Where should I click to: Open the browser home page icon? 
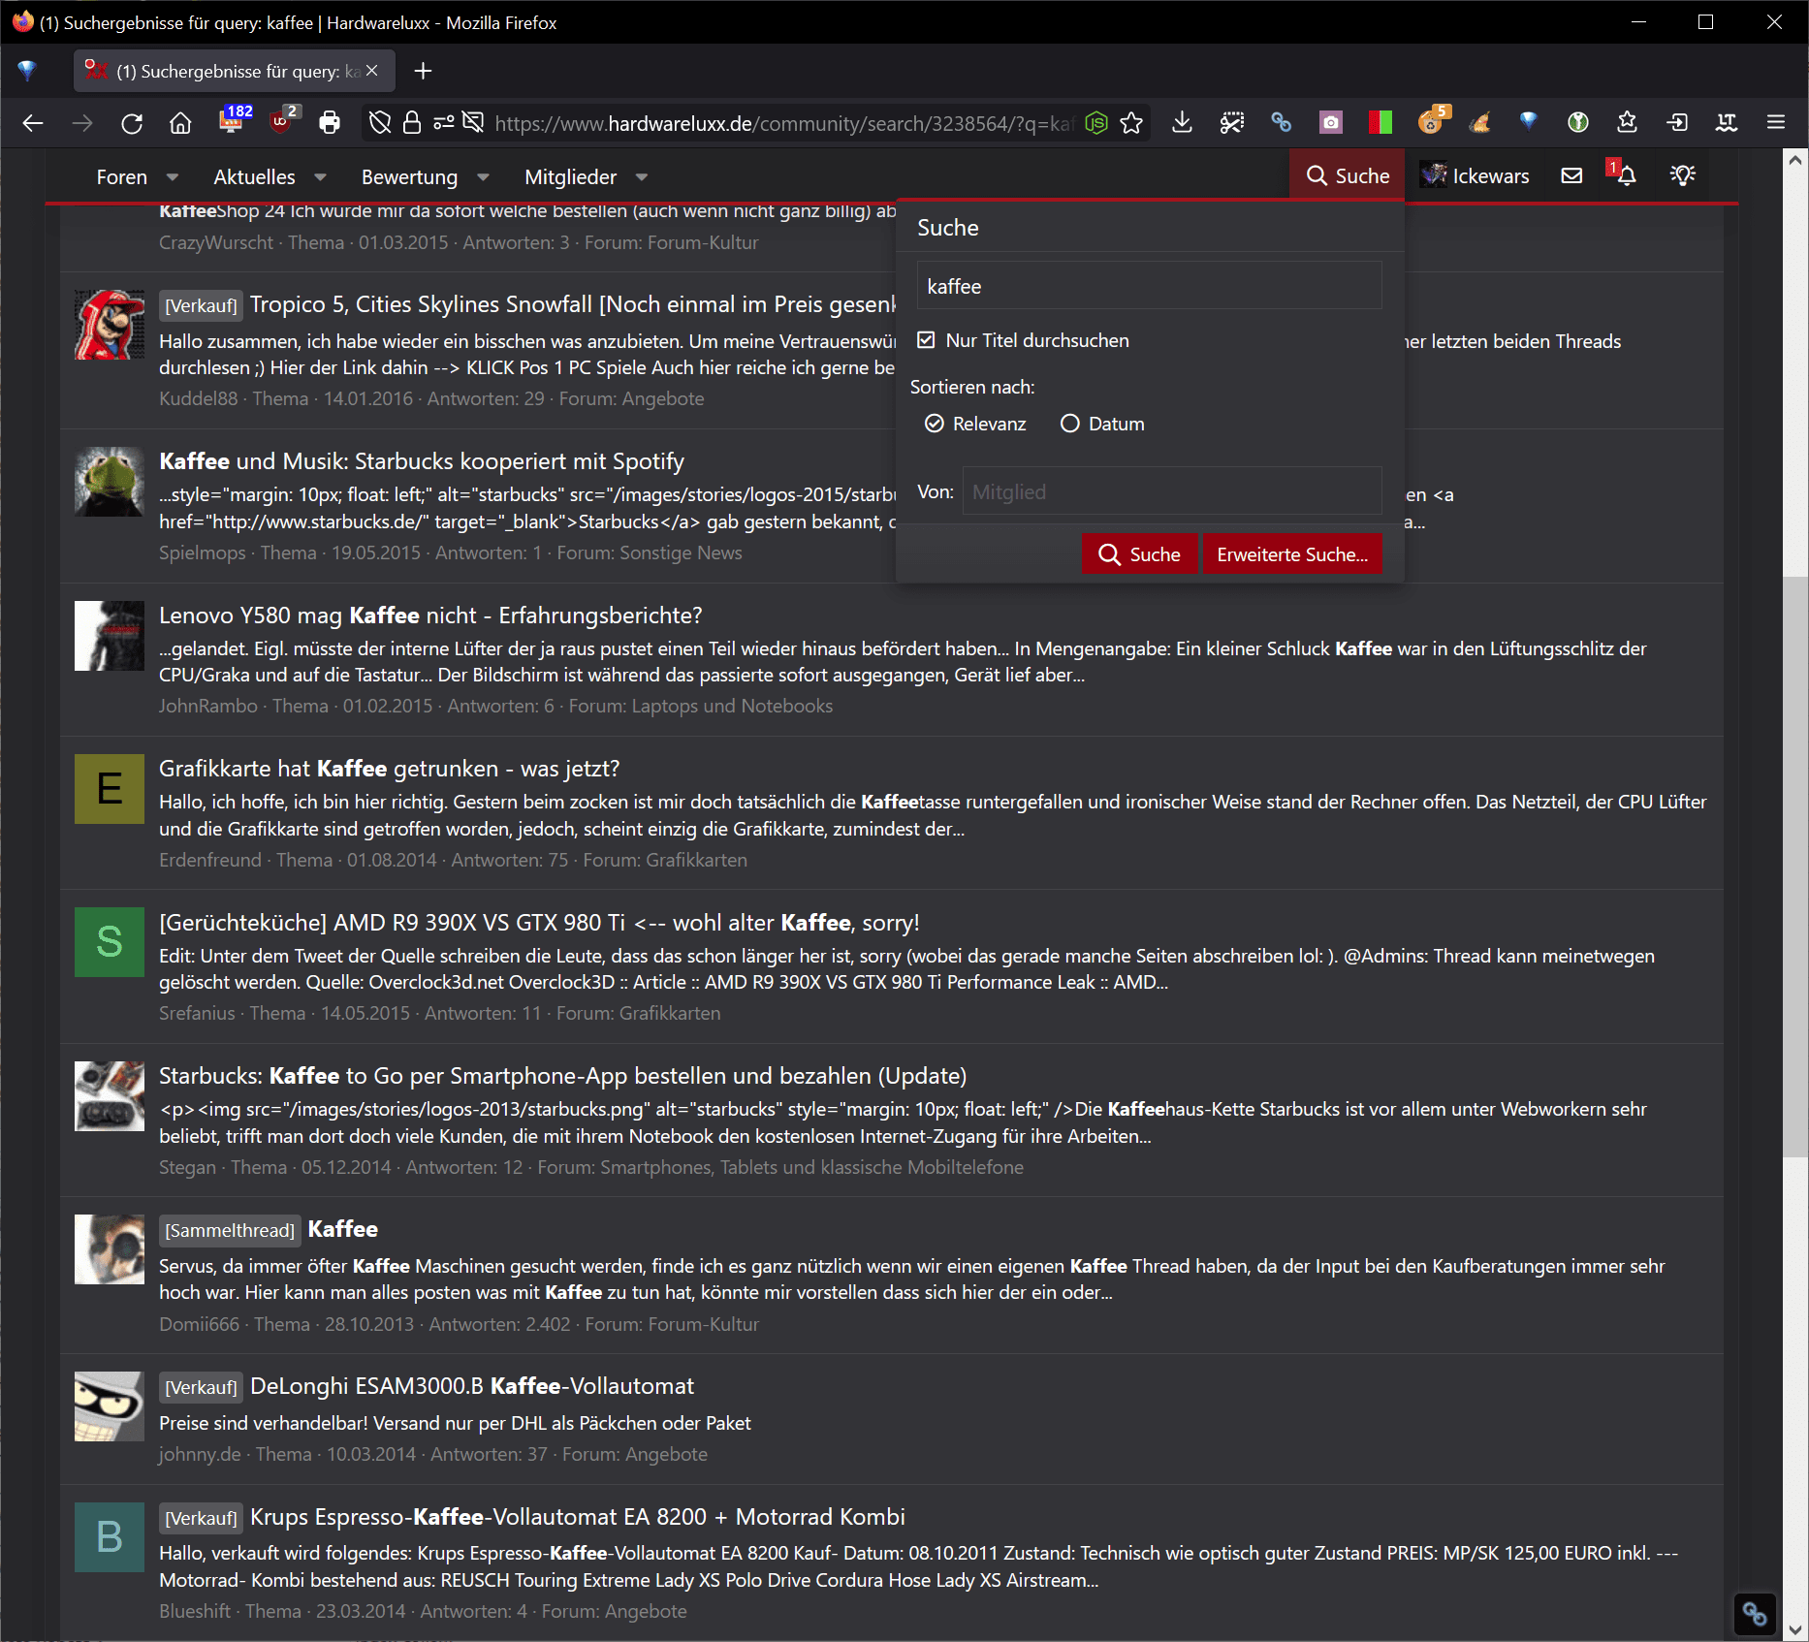click(x=180, y=123)
